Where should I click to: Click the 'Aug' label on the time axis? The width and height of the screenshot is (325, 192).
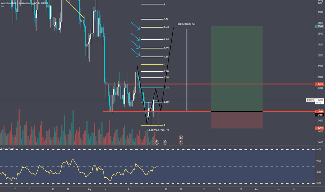[x=89, y=189]
